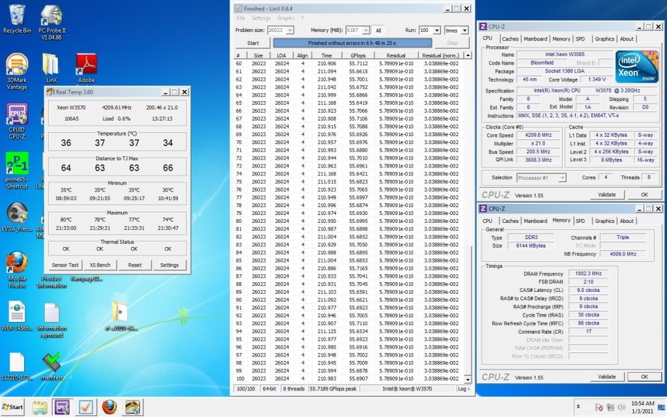Select LinX result row number 100
The width and height of the screenshot is (667, 417).
(x=349, y=379)
